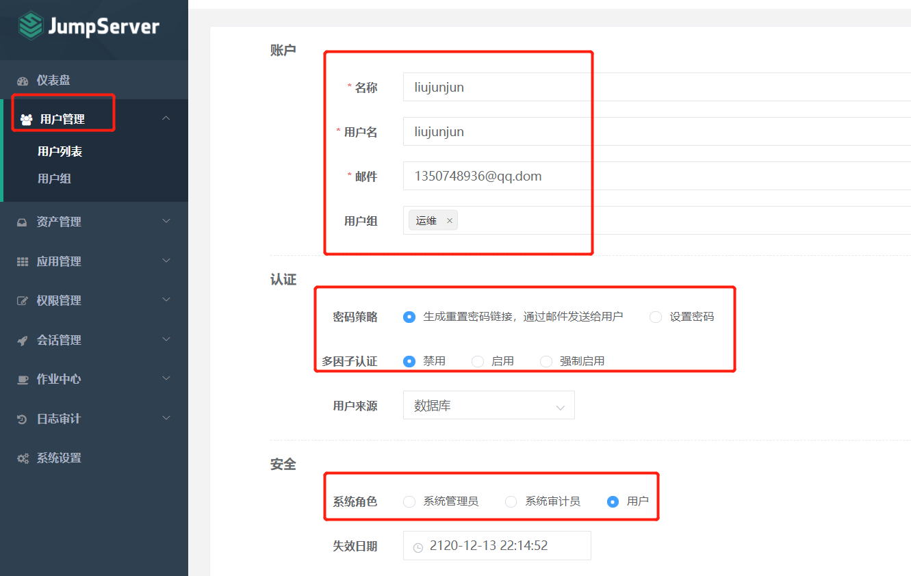Expand the 权限管理 menu chevron
The image size is (911, 576).
coord(166,300)
